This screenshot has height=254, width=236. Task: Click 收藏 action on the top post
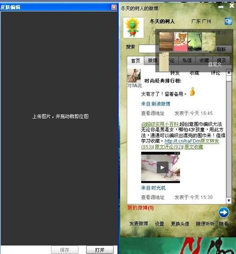[194, 73]
